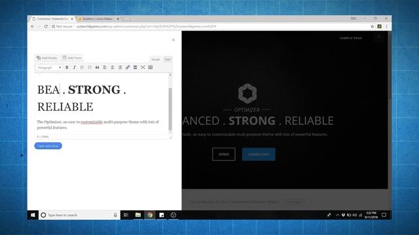The height and width of the screenshot is (235, 419).
Task: Open the Chrome extension icon beside the star
Action: pyautogui.click(x=380, y=26)
